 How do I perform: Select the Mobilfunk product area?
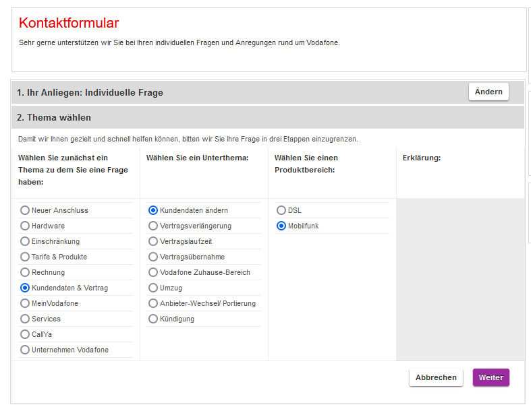pos(281,226)
